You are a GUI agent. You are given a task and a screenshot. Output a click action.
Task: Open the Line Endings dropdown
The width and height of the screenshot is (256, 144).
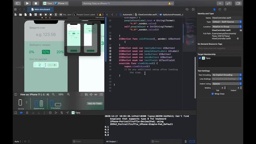pyautogui.click(x=227, y=79)
